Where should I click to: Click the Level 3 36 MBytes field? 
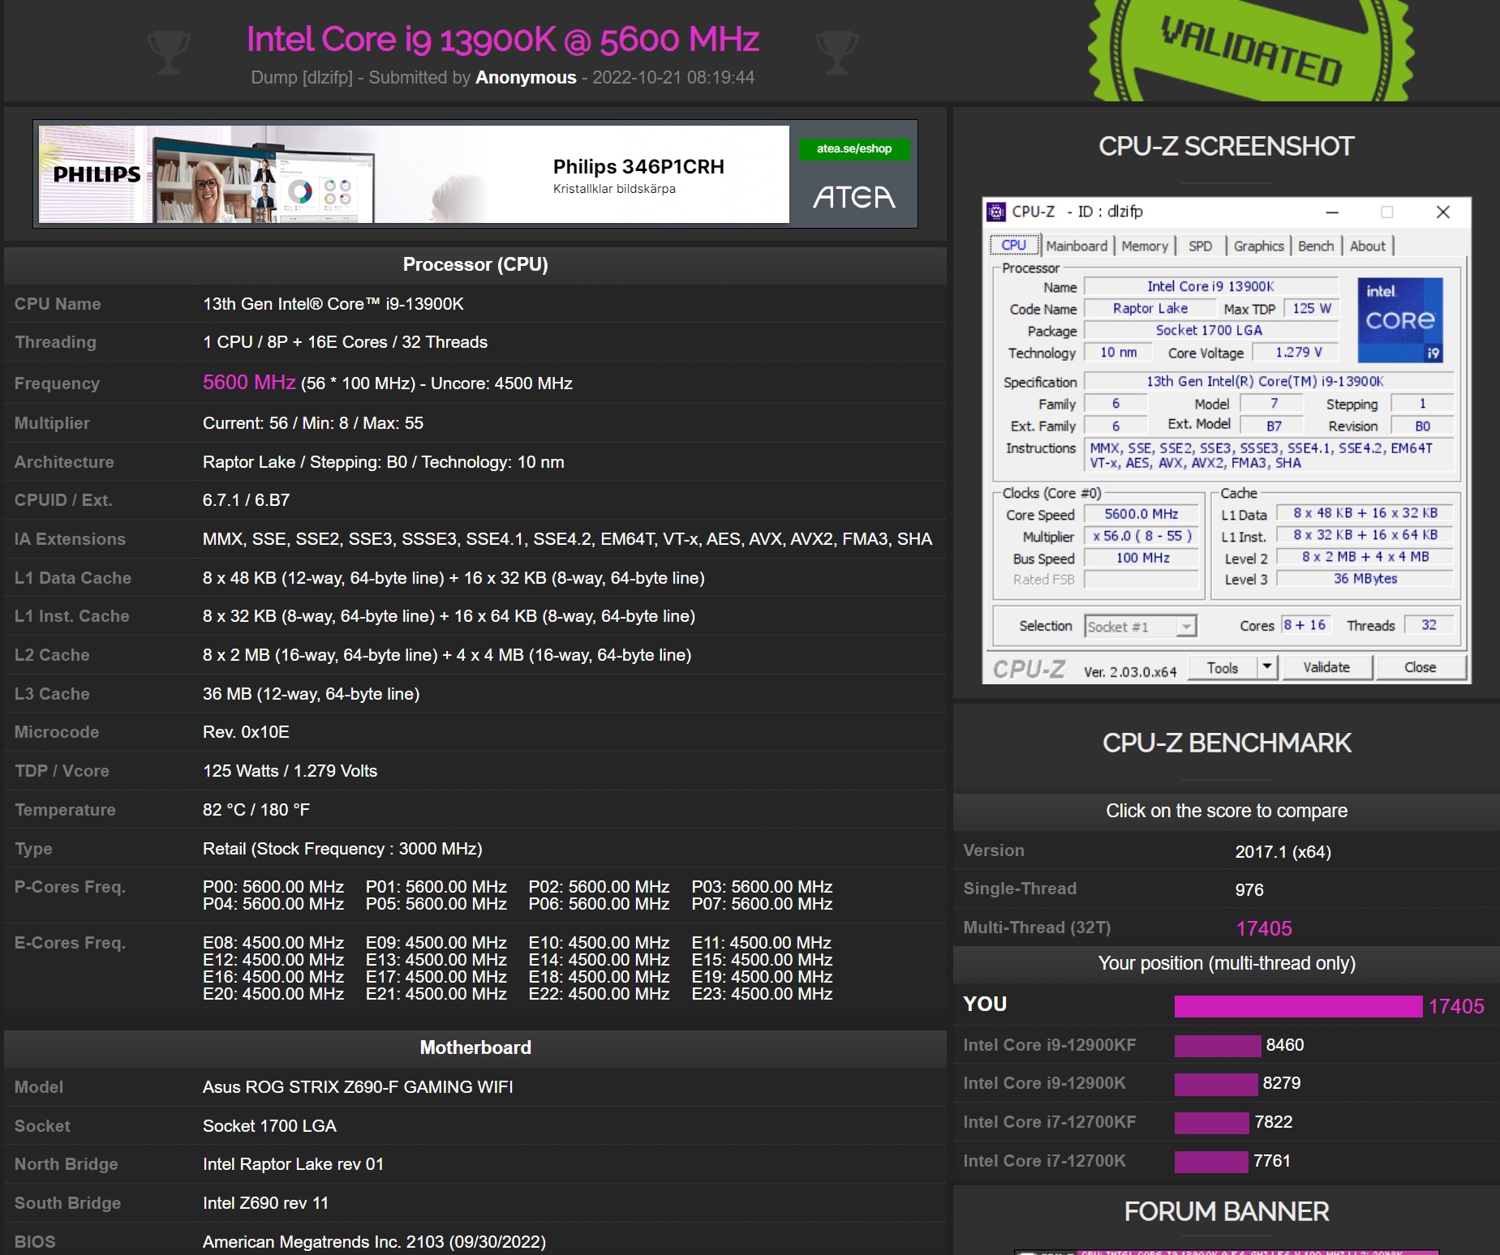pyautogui.click(x=1365, y=579)
